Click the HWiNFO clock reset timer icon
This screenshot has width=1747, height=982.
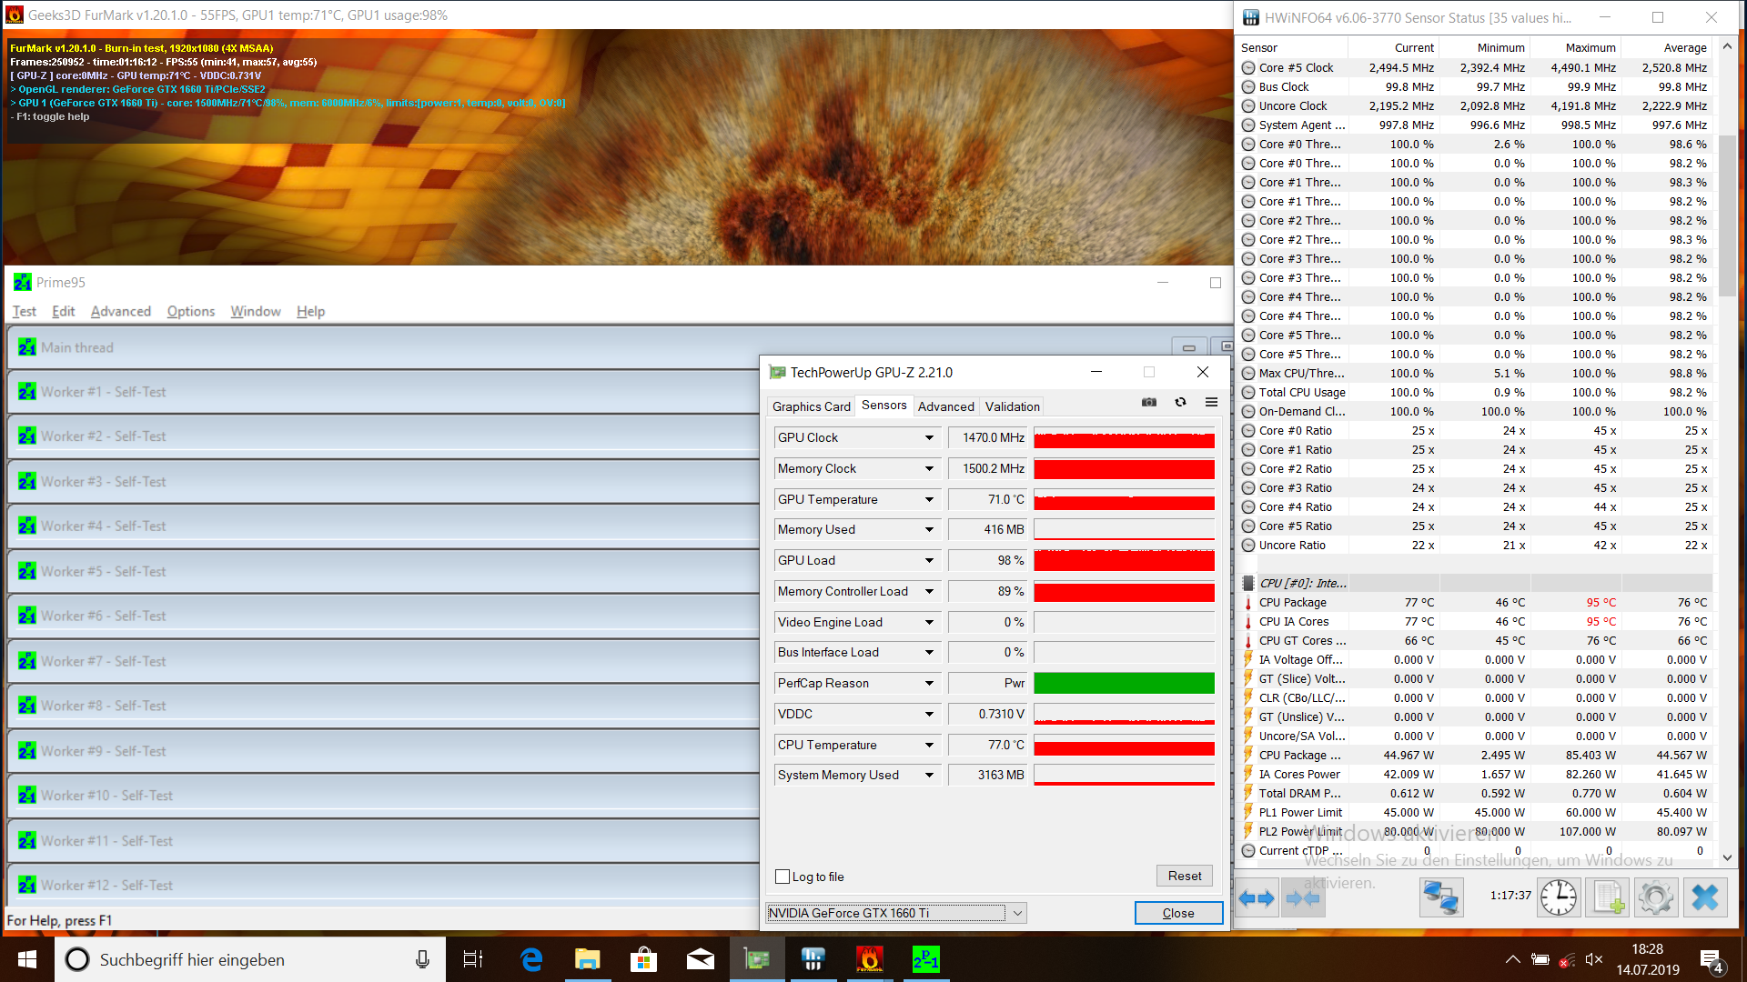click(x=1559, y=898)
